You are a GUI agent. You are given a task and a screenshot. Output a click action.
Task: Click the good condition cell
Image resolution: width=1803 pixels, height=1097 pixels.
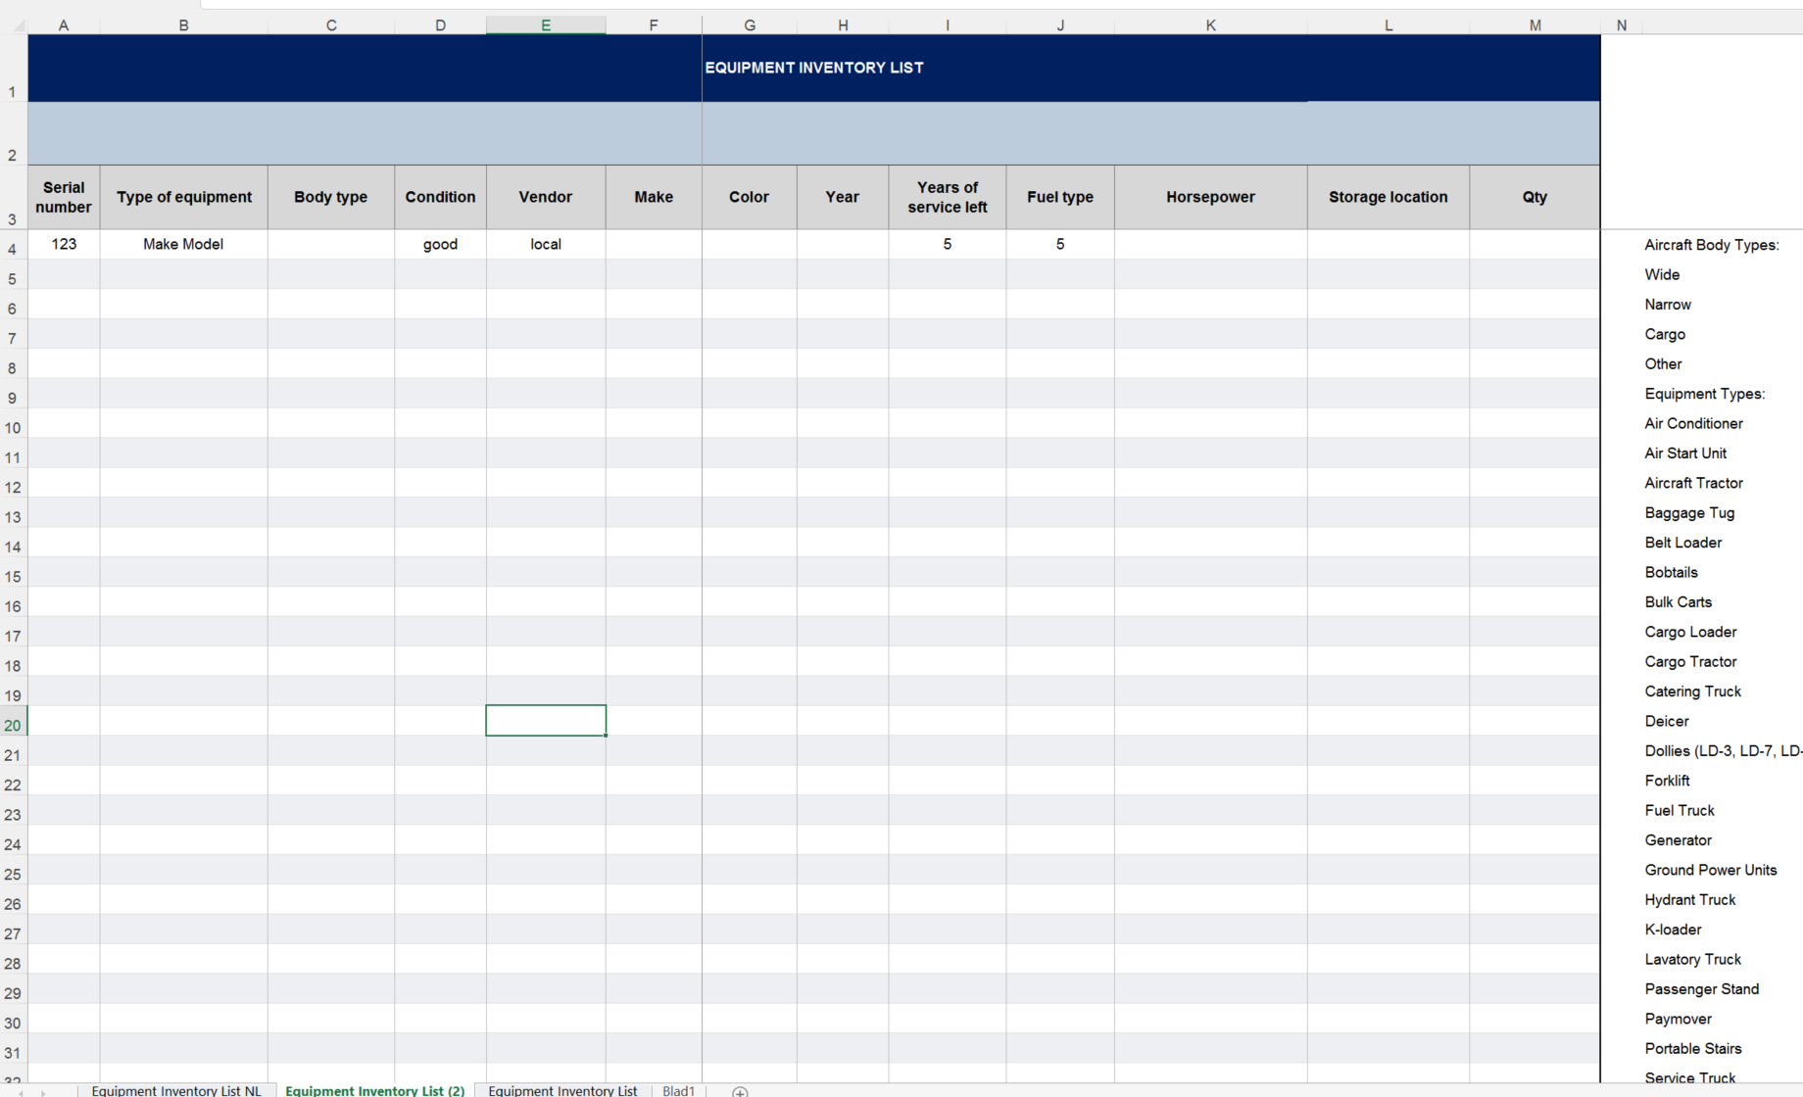[x=440, y=244]
